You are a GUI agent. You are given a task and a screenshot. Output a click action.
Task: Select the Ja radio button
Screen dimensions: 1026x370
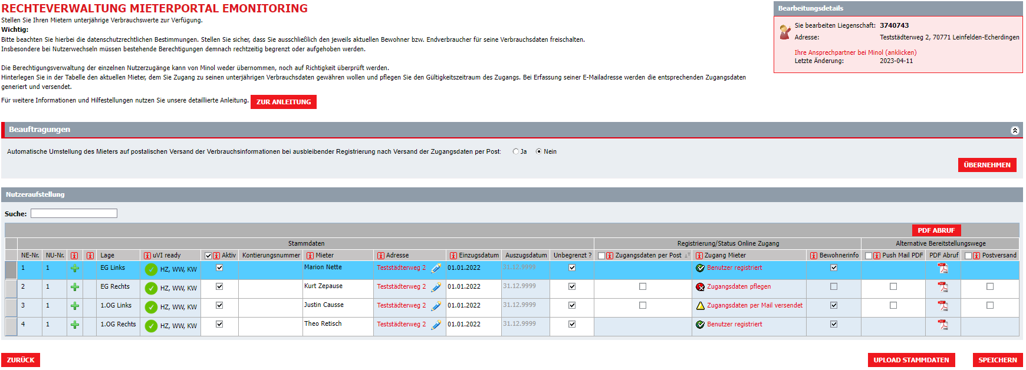click(x=516, y=151)
